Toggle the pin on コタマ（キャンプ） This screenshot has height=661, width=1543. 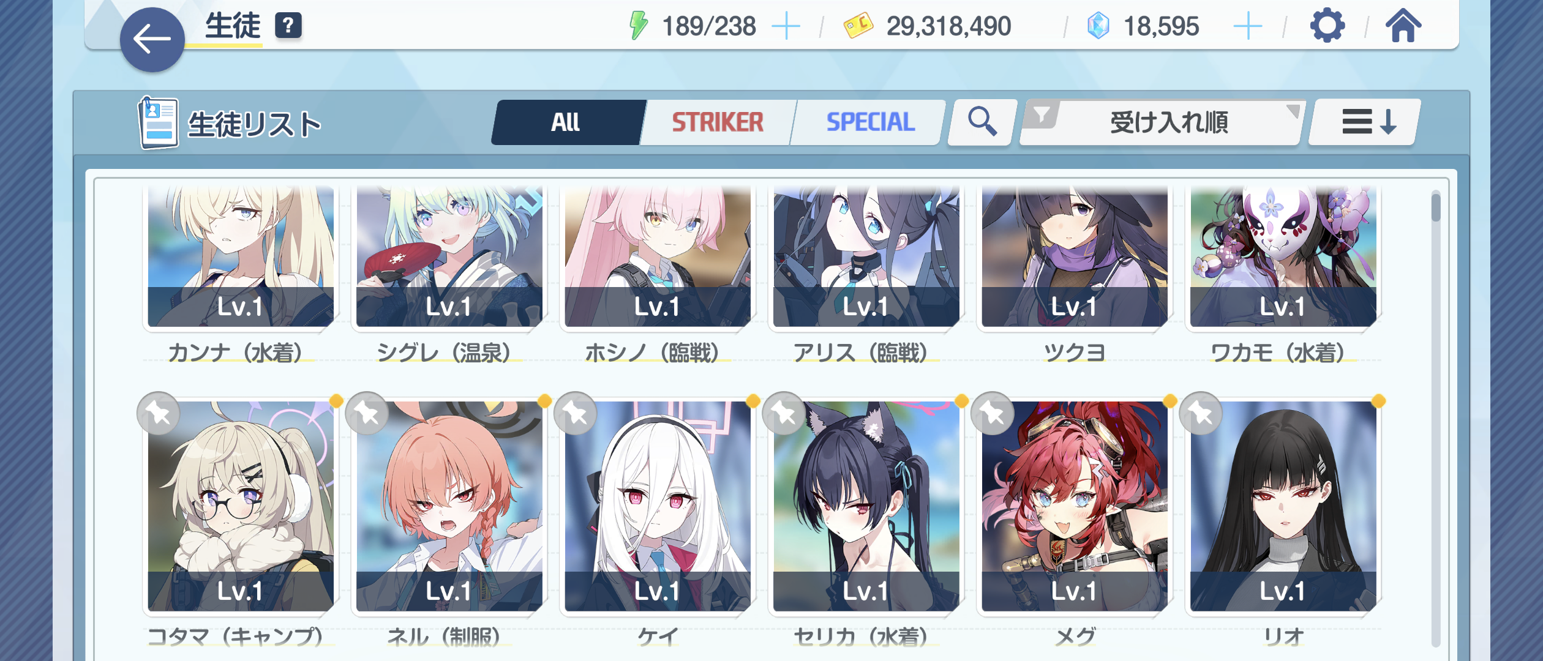159,414
